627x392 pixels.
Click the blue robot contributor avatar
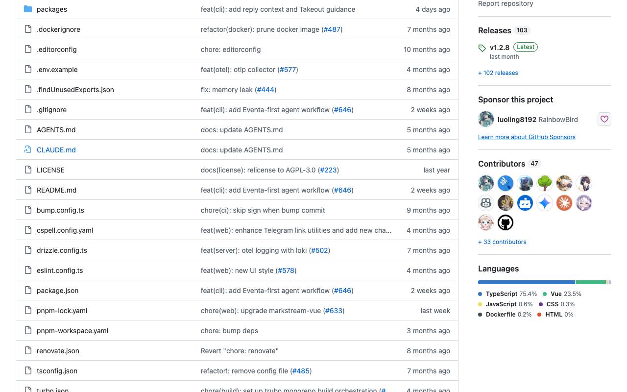525,203
